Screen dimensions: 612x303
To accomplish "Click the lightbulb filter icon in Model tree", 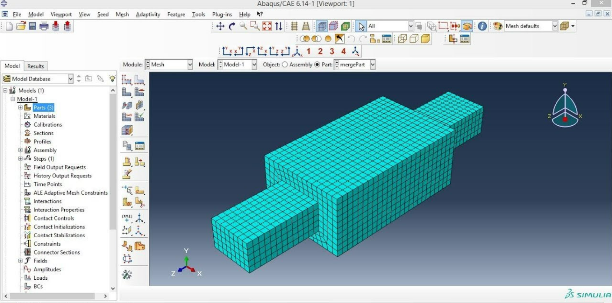I will coord(112,79).
